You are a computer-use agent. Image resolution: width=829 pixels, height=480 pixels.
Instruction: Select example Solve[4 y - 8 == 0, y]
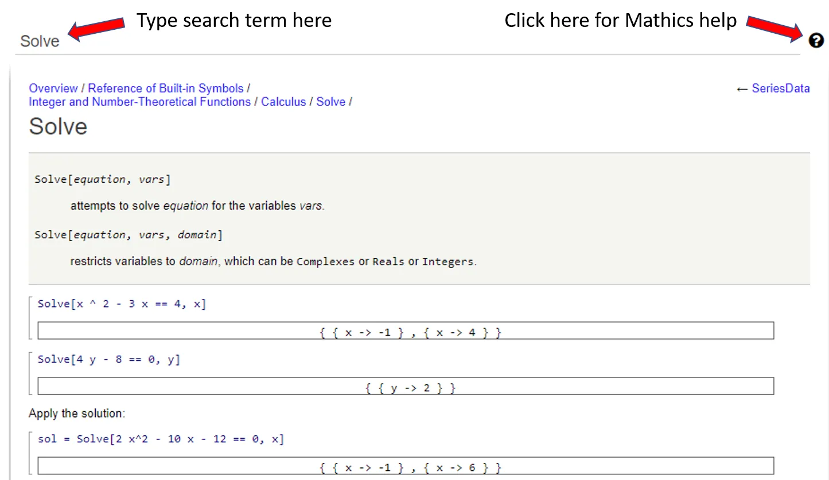point(109,360)
